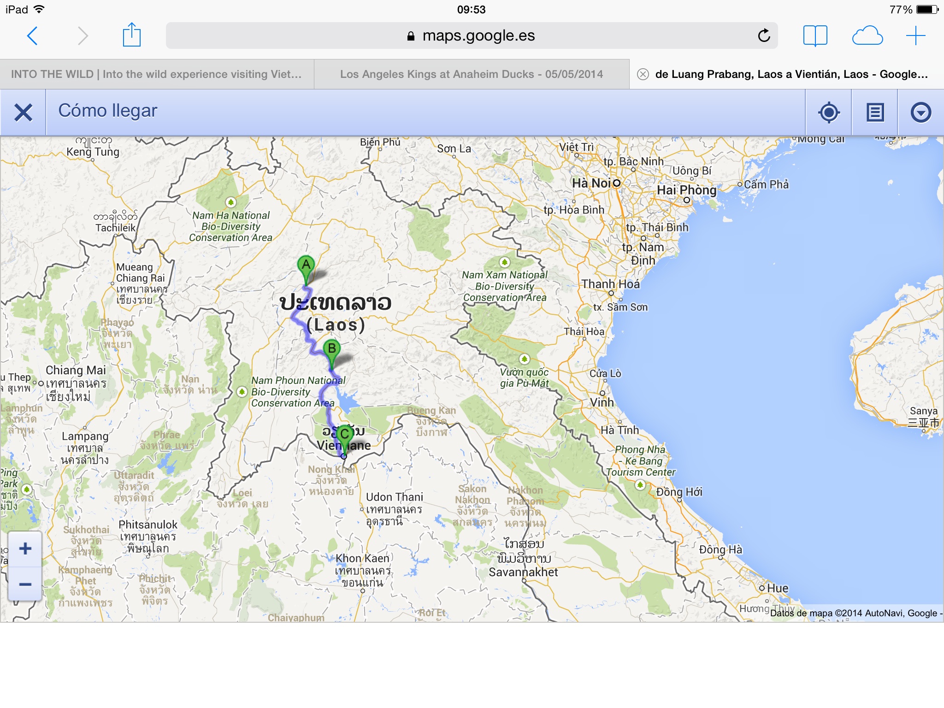Tap green marker C near Vientiane
The height and width of the screenshot is (708, 944).
345,436
